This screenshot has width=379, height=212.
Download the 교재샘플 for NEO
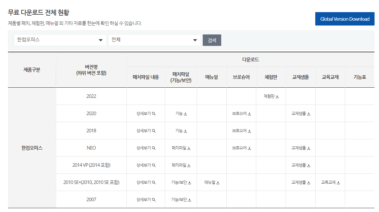(x=301, y=148)
